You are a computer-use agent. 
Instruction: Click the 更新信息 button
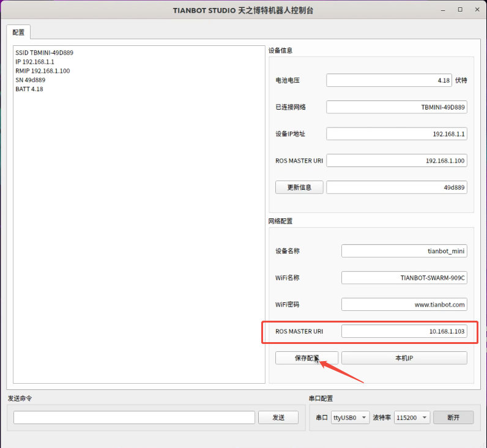click(299, 187)
